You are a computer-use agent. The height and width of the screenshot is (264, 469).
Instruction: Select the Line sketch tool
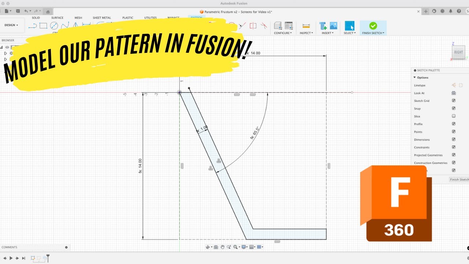(33, 26)
